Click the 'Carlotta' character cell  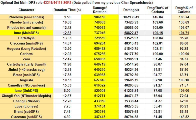pyautogui.click(x=26, y=54)
